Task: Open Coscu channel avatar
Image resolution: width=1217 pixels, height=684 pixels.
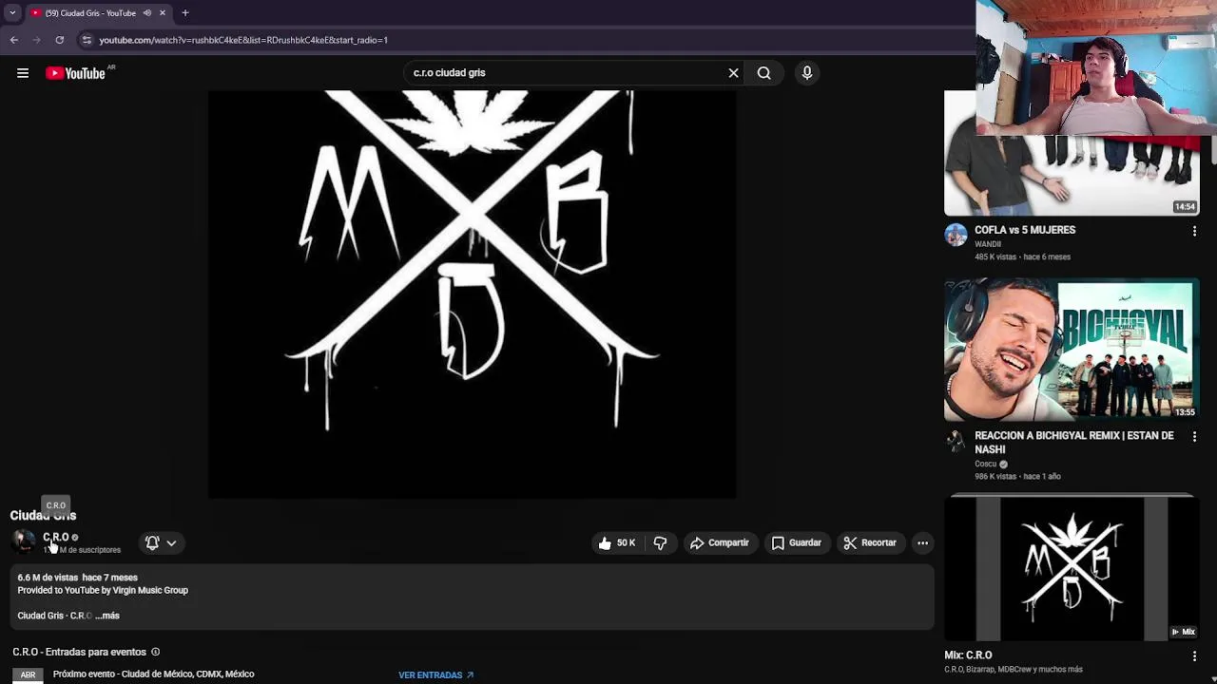Action: click(x=956, y=441)
